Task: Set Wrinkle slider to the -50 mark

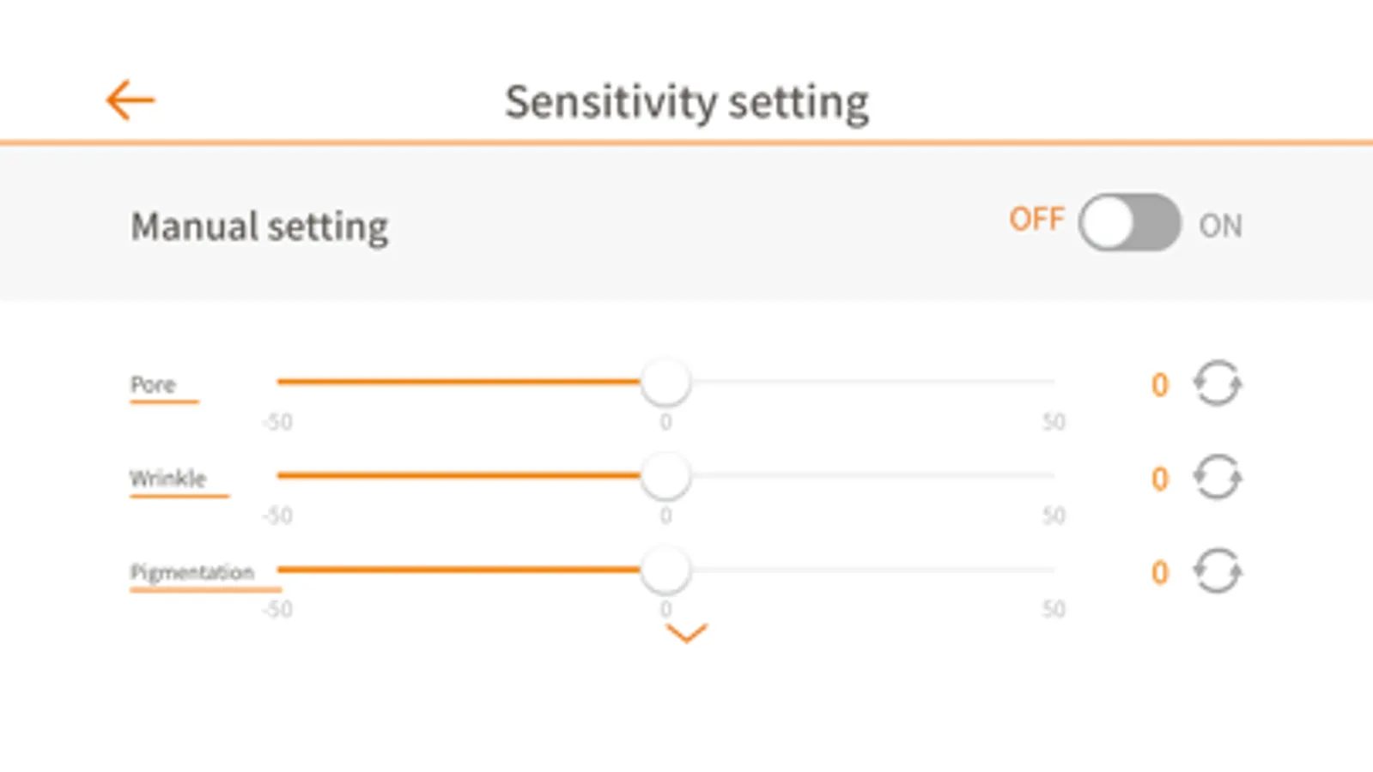Action: [x=279, y=475]
